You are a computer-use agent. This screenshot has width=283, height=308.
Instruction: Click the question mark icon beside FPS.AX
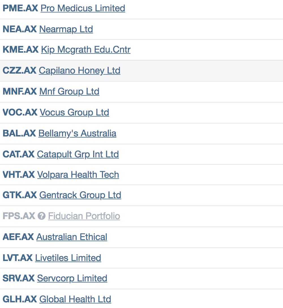coord(42,216)
